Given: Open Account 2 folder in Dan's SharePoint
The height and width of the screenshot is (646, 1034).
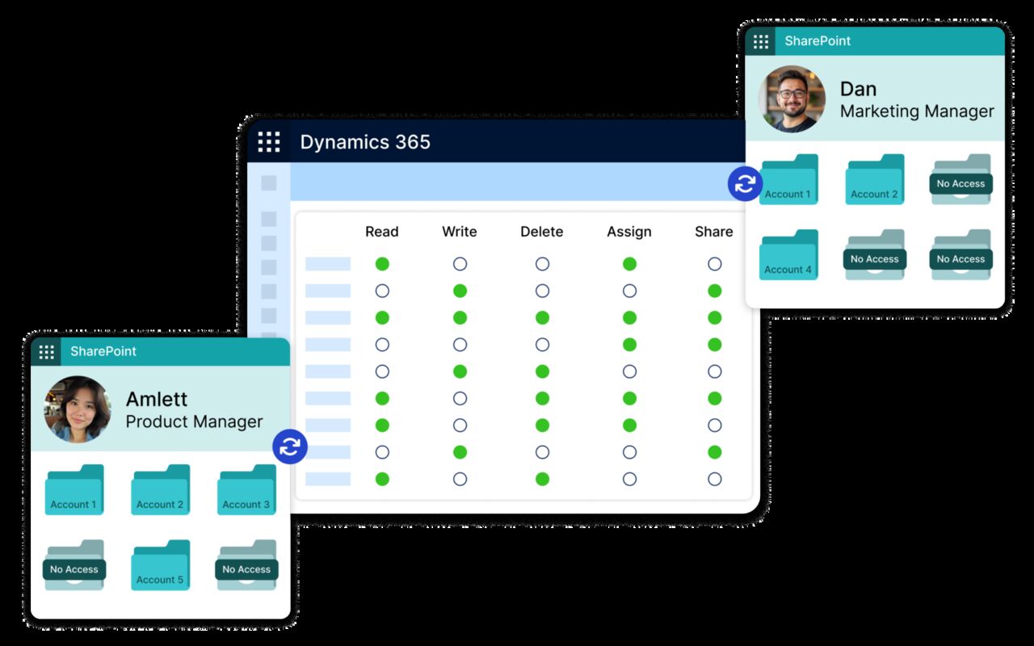Looking at the screenshot, I should pos(875,179).
